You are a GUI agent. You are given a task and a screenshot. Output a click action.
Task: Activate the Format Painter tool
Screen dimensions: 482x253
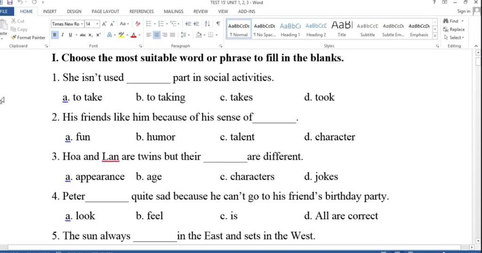(28, 38)
